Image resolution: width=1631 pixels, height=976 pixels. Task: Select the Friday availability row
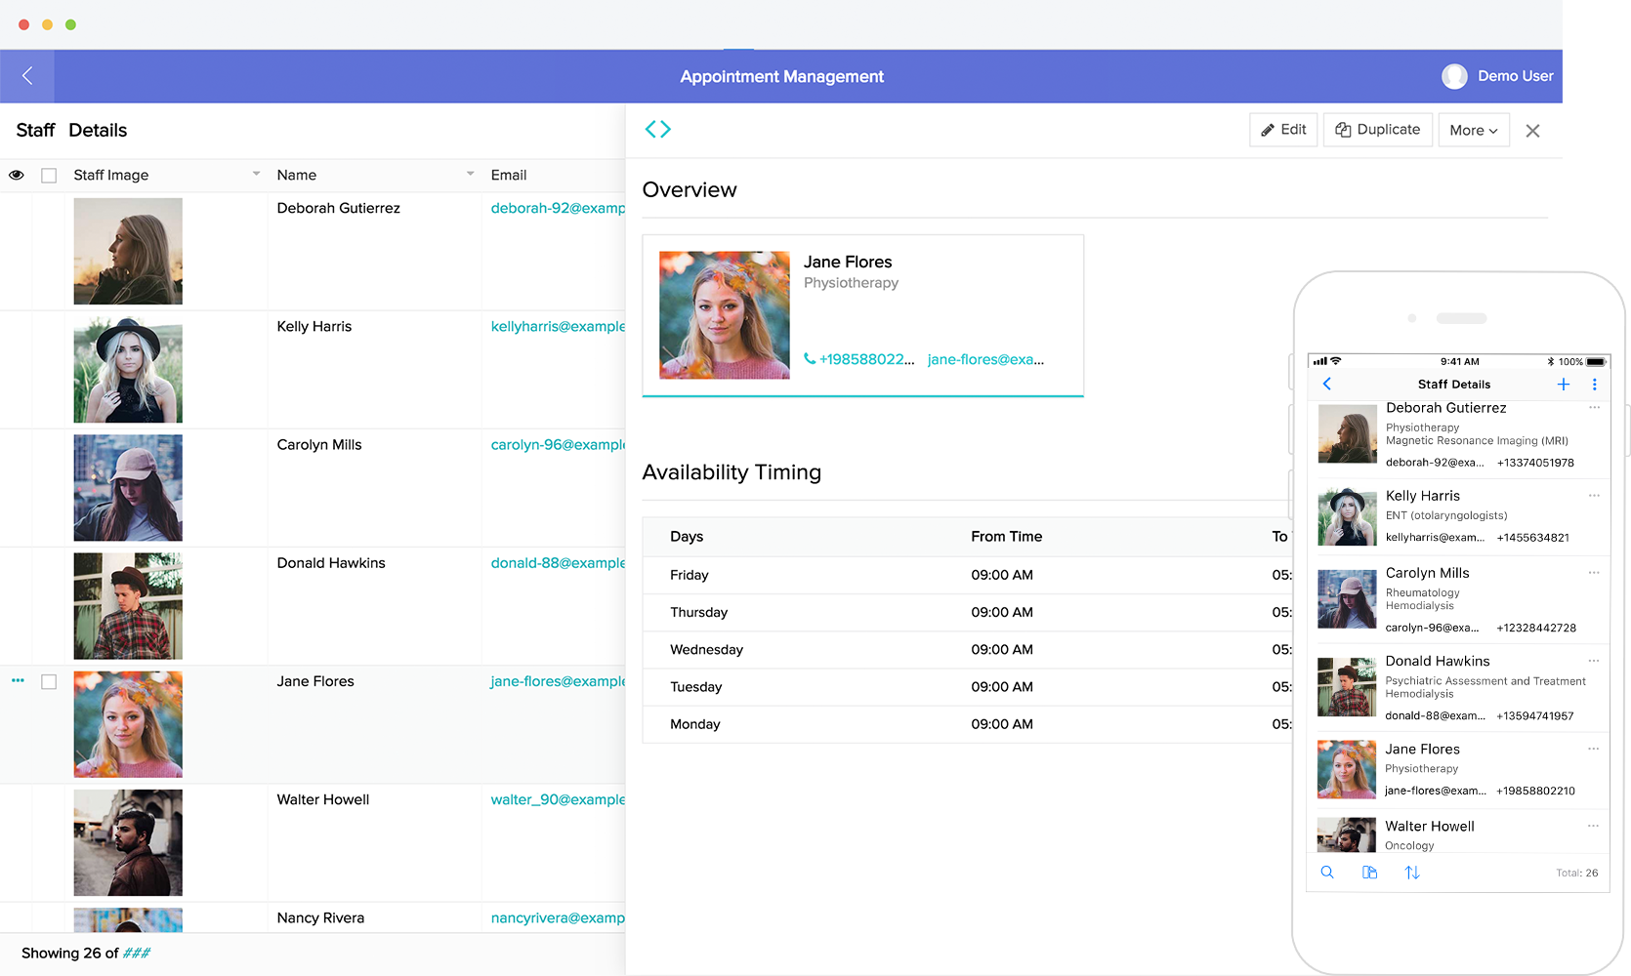[x=967, y=575]
